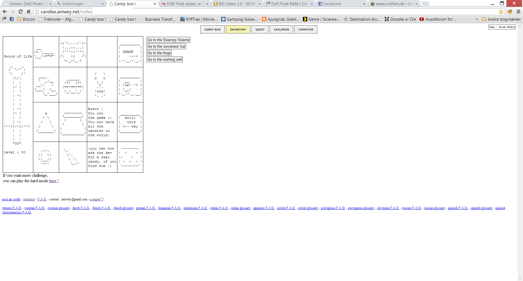Open the Andre bogmærker folder
Image resolution: width=523 pixels, height=281 pixels.
(501, 19)
